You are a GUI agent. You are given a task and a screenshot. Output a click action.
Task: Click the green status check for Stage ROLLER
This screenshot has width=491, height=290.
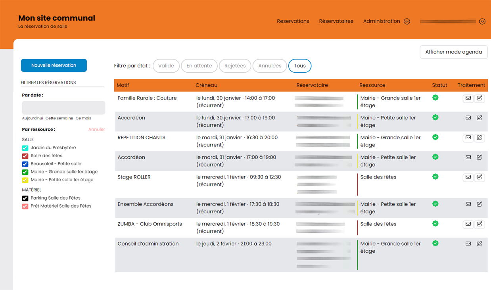(435, 177)
